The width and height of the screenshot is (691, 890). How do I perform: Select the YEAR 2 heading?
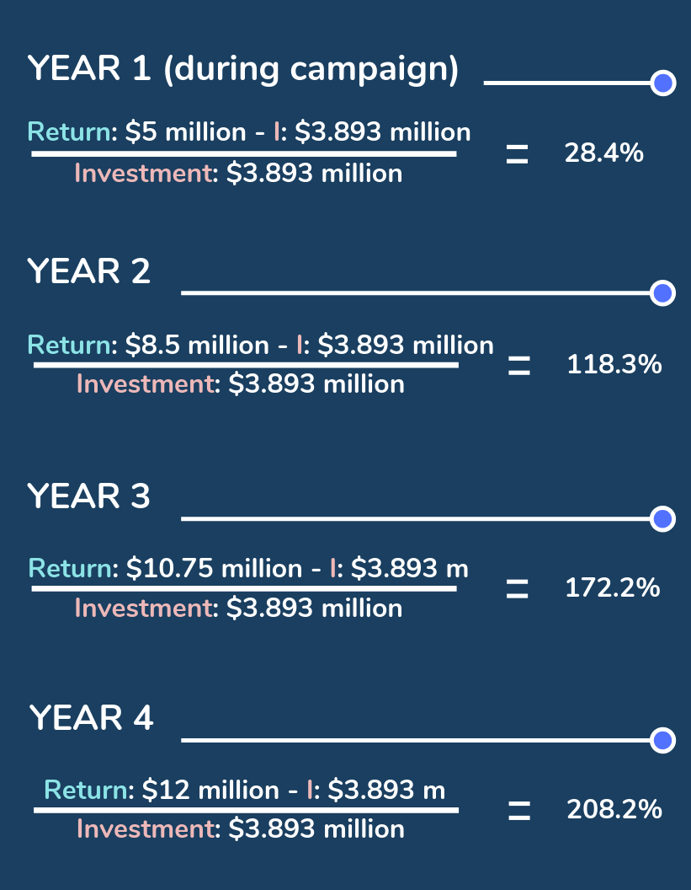(x=89, y=271)
